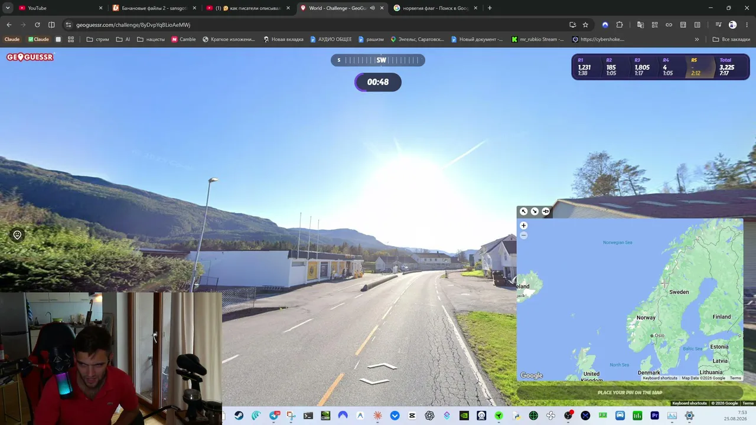This screenshot has height=425, width=756.
Task: Open Settings gear from the taskbar
Action: [689, 416]
